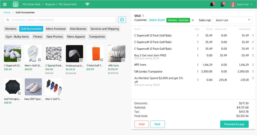Viewport: 257px width, 135px height.
Task: Open the notifications bell
Action: click(212, 4)
